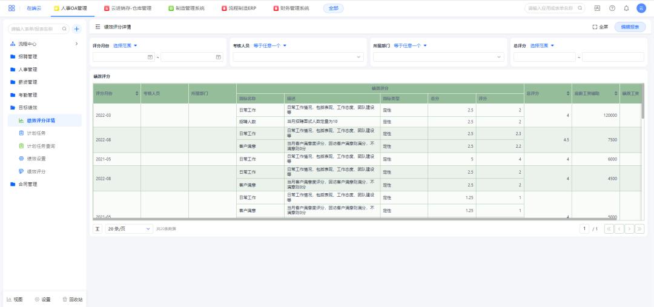Open 考核人员 等于任意一个 condition dropdown

tap(270, 46)
